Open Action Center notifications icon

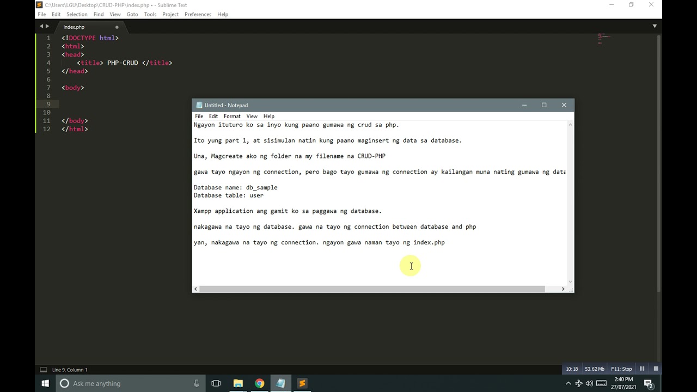[x=649, y=383]
